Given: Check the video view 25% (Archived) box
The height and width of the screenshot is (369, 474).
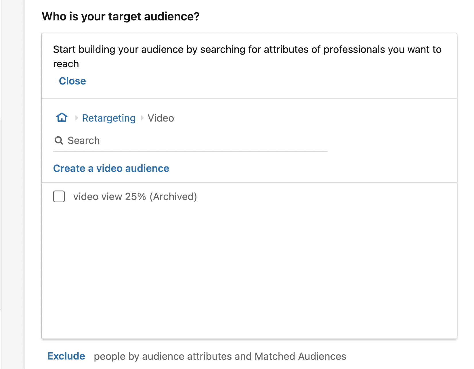Looking at the screenshot, I should click(59, 197).
